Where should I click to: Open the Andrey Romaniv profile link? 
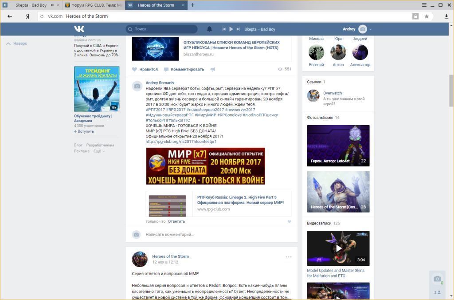[160, 83]
